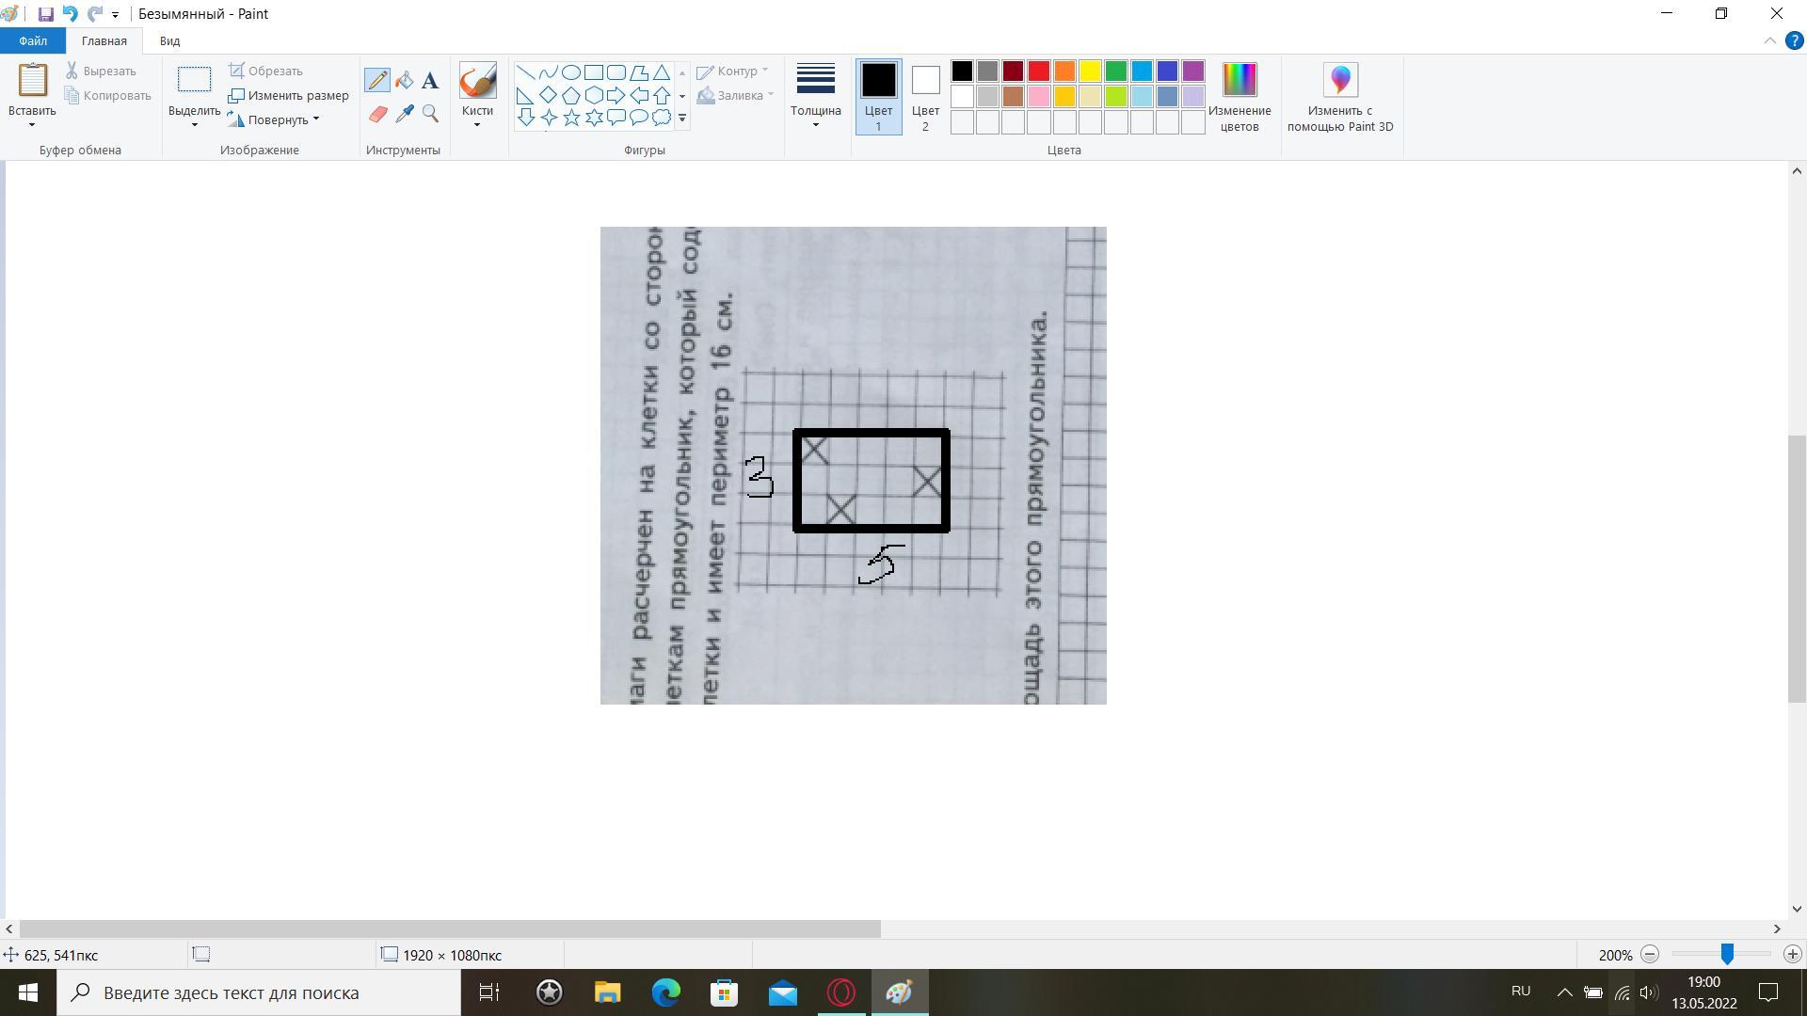Open Paint help question mark icon
The height and width of the screenshot is (1016, 1807).
click(1794, 41)
